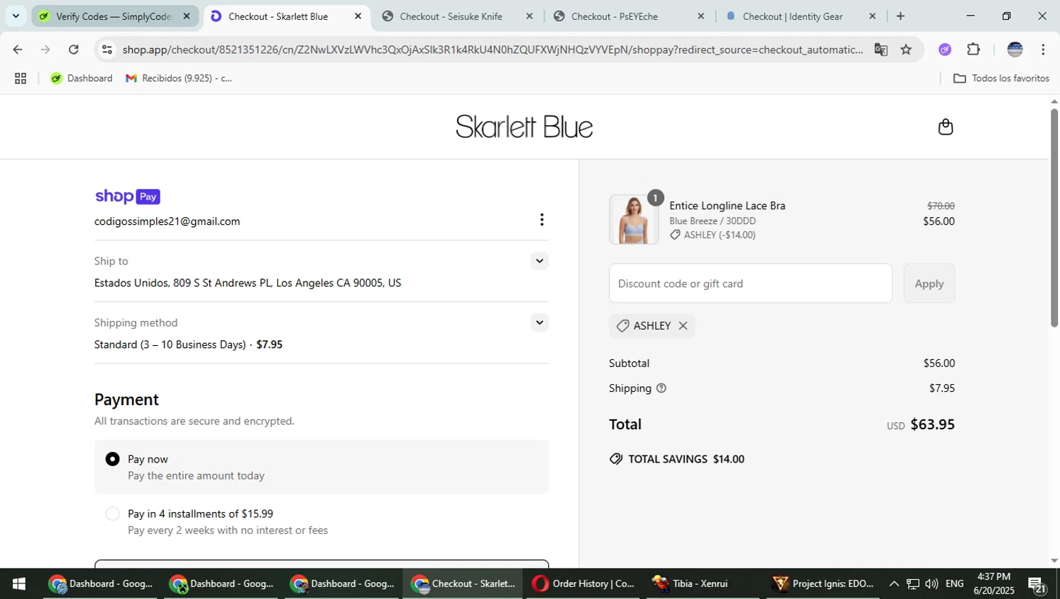
Task: Open the Dashboard bookmark
Action: pos(81,78)
